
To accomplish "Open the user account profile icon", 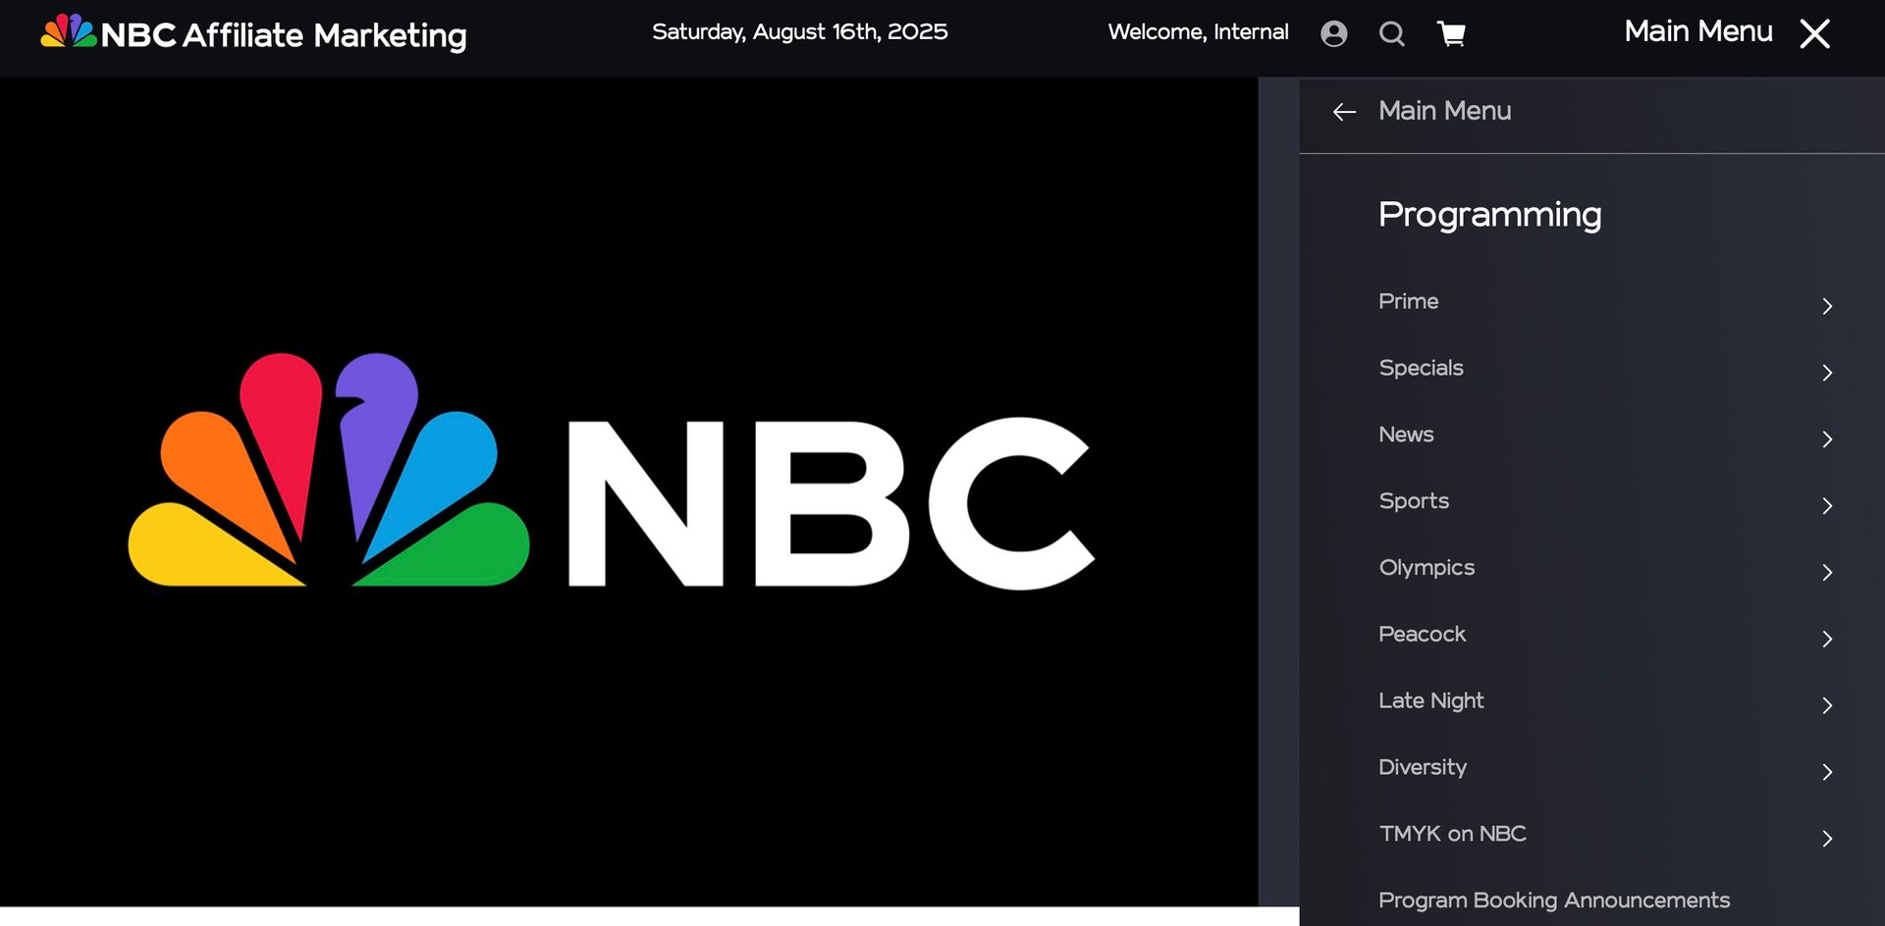I will [1333, 34].
